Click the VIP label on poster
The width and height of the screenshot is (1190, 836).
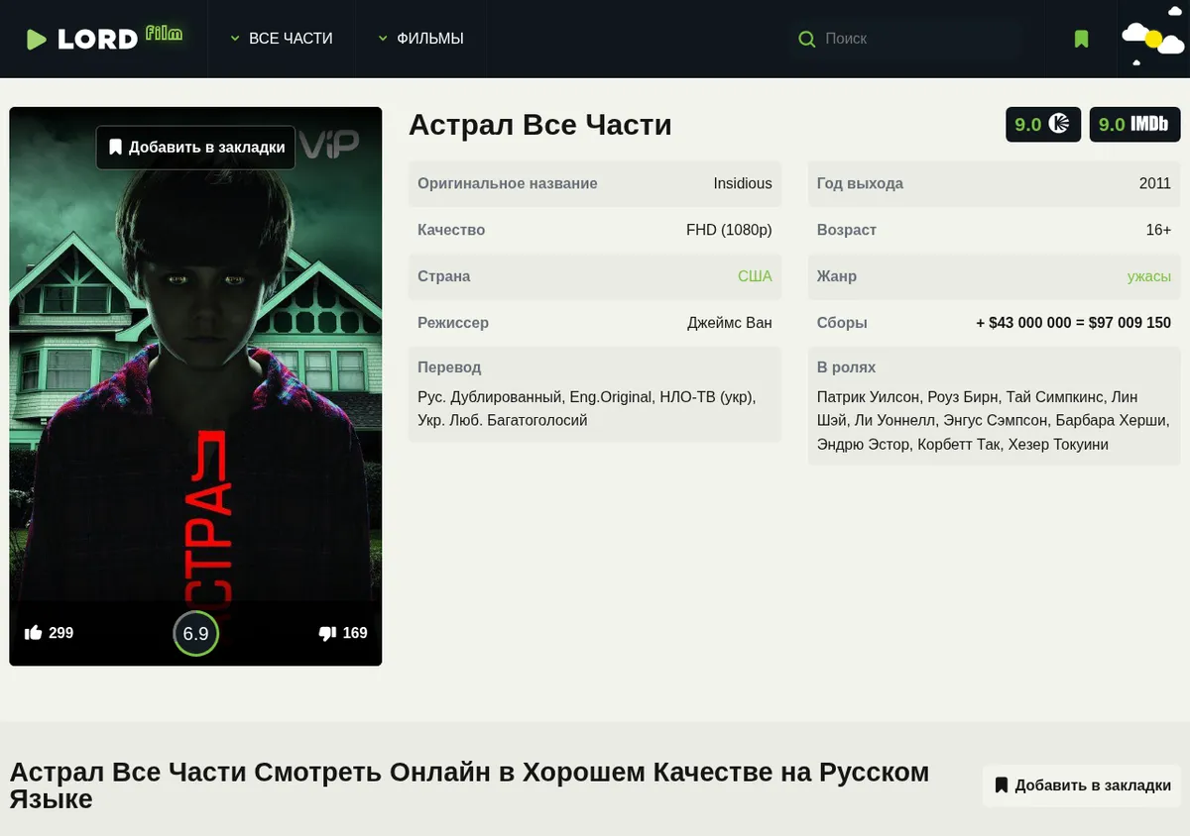329,146
